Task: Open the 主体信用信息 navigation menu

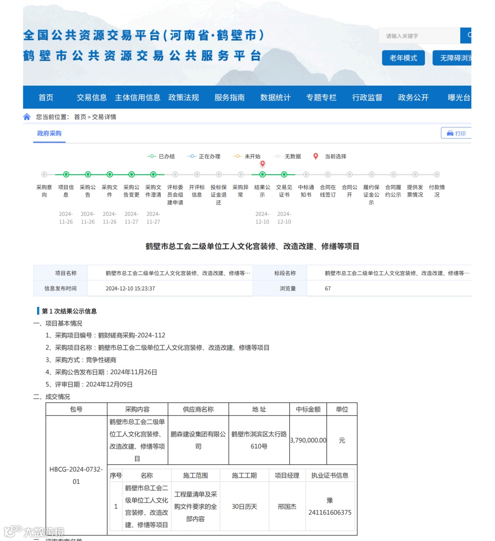Action: (138, 97)
